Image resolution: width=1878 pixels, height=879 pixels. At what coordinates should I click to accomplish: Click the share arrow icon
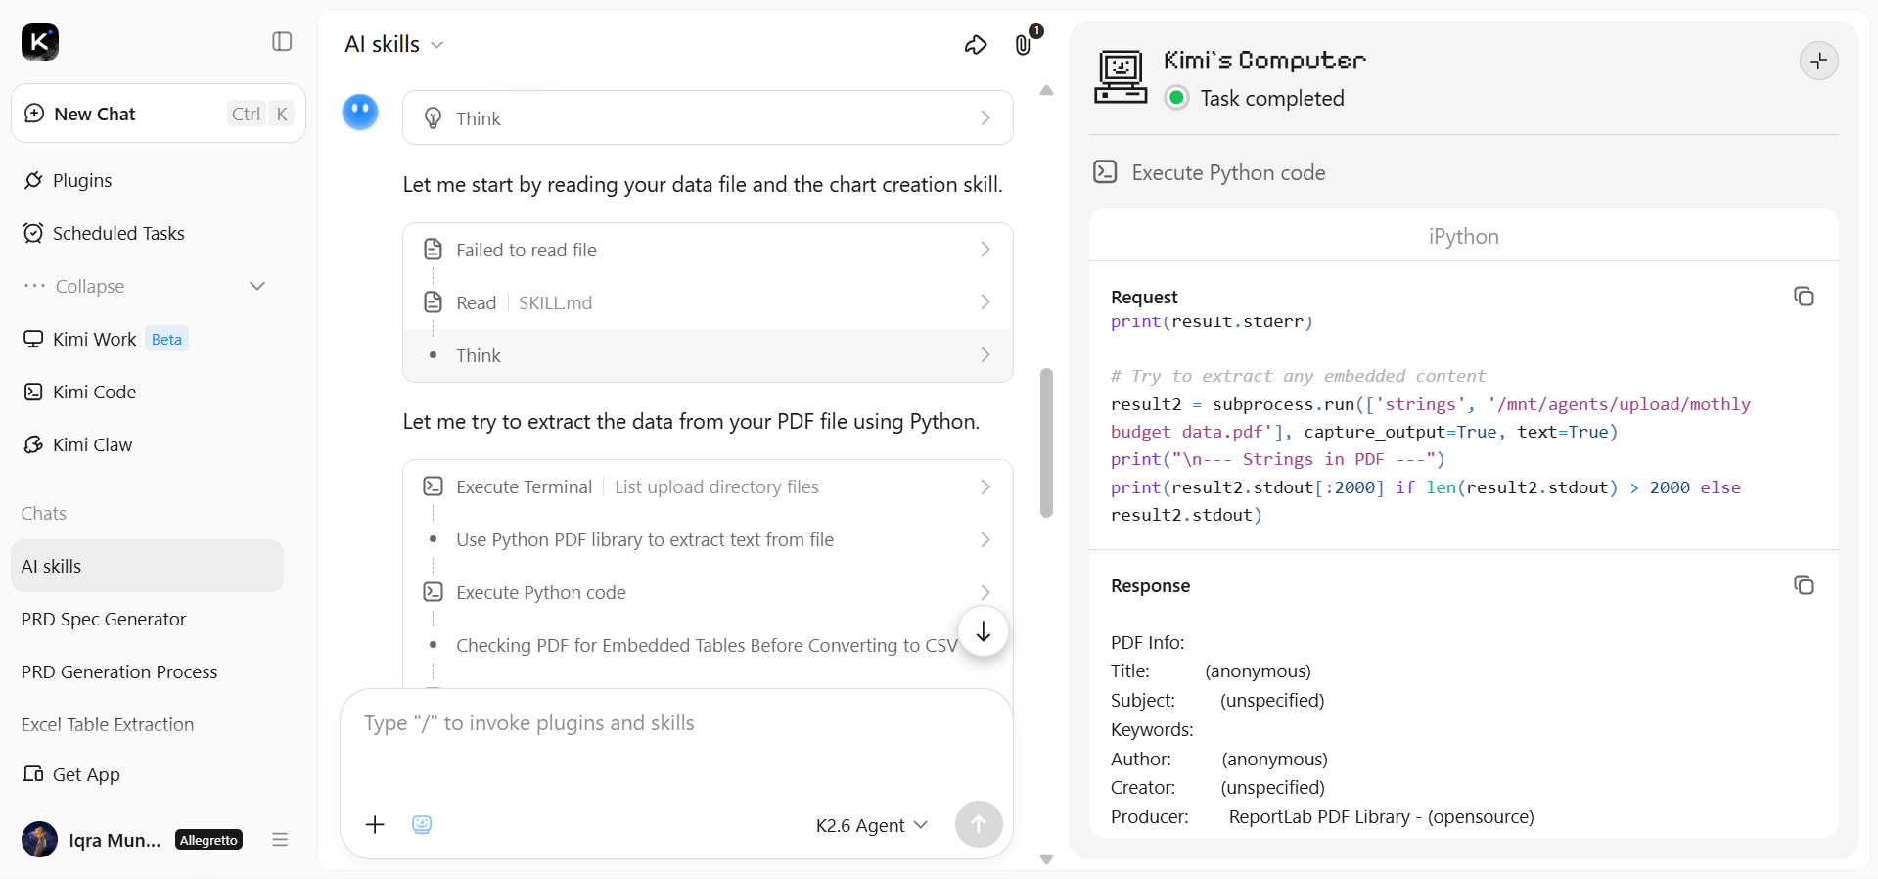976,45
